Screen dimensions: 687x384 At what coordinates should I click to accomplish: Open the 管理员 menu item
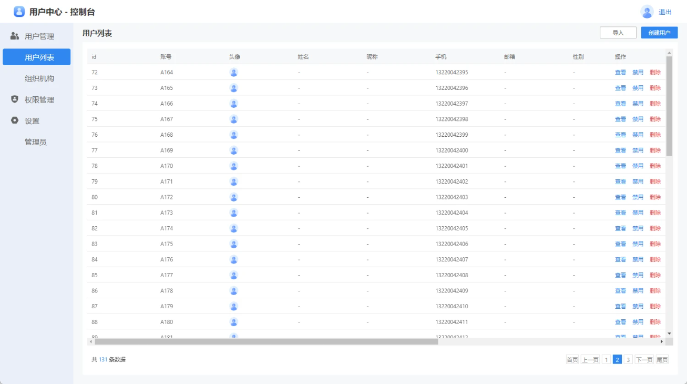click(x=36, y=142)
